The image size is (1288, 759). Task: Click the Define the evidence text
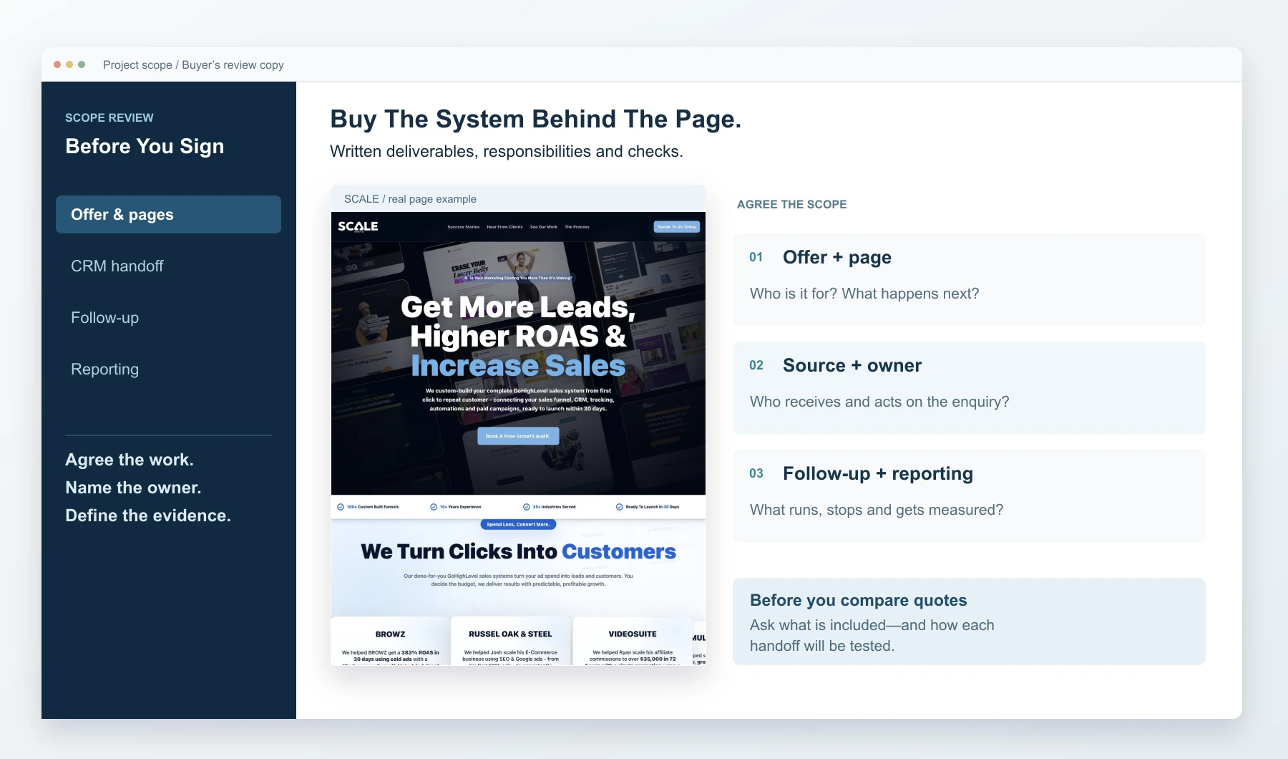tap(148, 516)
